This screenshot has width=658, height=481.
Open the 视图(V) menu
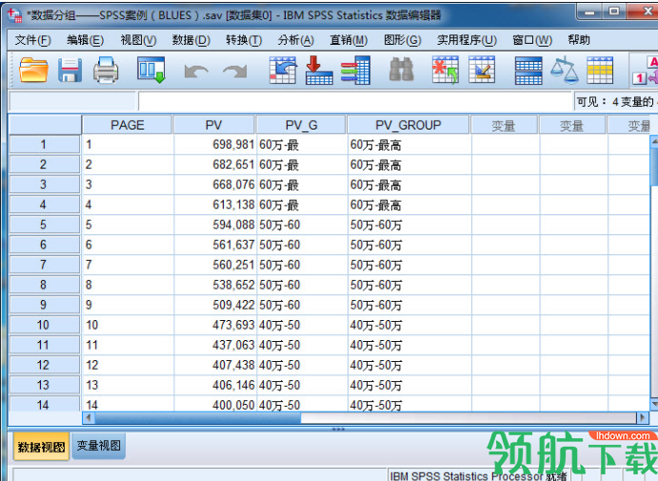click(138, 40)
